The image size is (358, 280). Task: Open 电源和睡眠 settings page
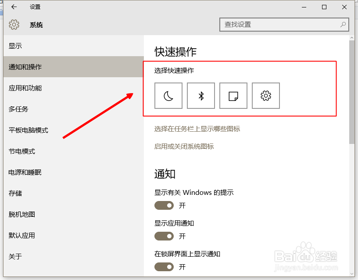[x=74, y=172]
